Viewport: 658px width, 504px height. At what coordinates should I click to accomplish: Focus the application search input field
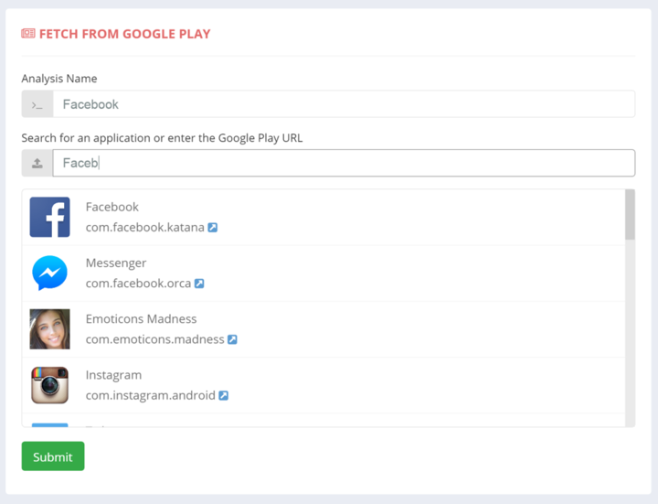(344, 163)
